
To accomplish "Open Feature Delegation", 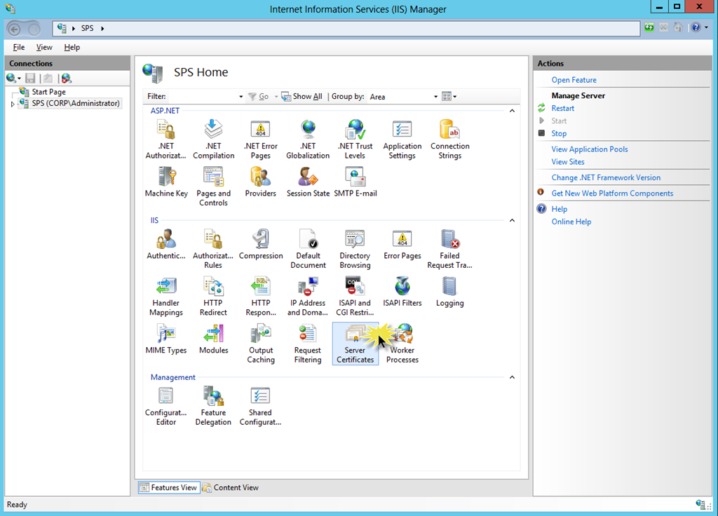I will point(213,406).
